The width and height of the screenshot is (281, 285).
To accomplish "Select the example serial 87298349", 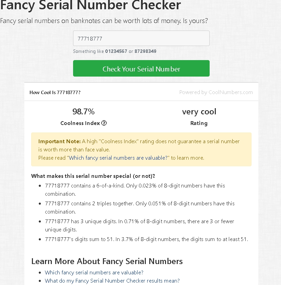I will 145,51.
